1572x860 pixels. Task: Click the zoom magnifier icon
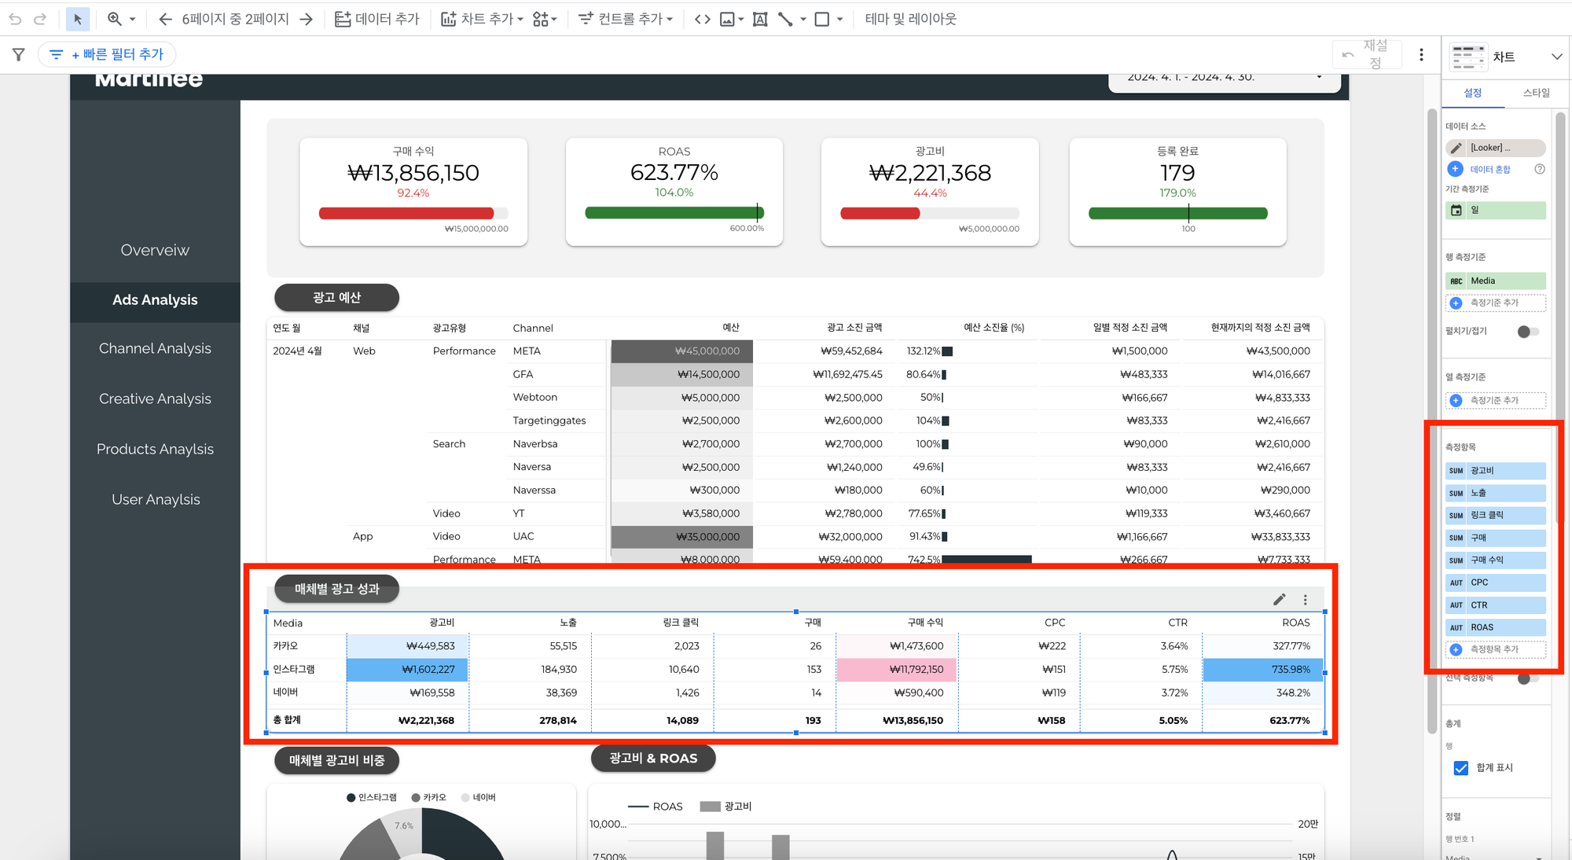pyautogui.click(x=115, y=19)
